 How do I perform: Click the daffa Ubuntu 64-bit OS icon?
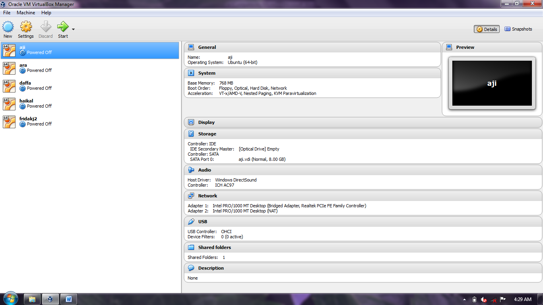tap(9, 86)
